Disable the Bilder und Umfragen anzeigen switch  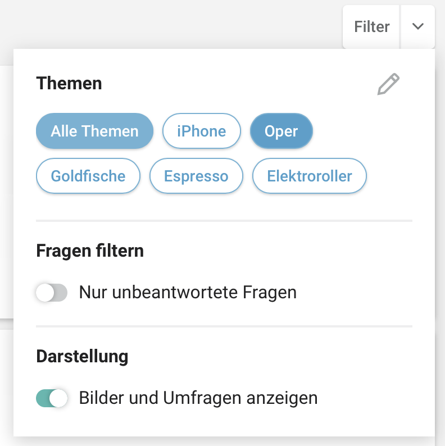tap(52, 398)
